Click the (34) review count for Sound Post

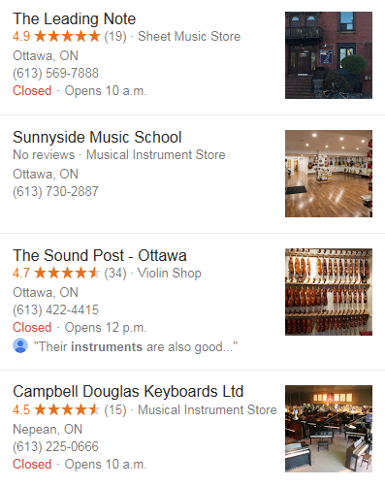[x=115, y=274]
